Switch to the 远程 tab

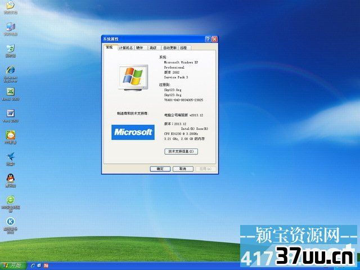click(184, 48)
